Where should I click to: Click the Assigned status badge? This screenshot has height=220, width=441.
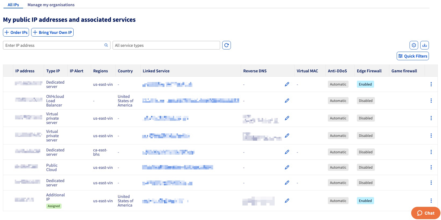click(54, 206)
